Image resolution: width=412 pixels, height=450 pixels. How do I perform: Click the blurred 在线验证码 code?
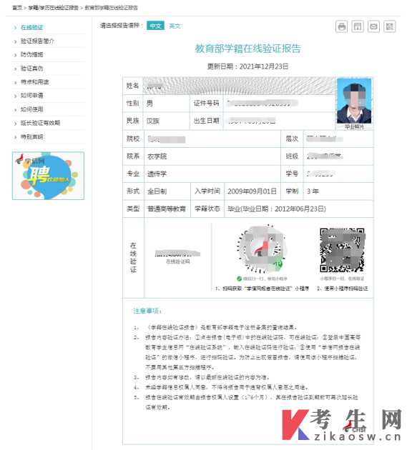(177, 254)
